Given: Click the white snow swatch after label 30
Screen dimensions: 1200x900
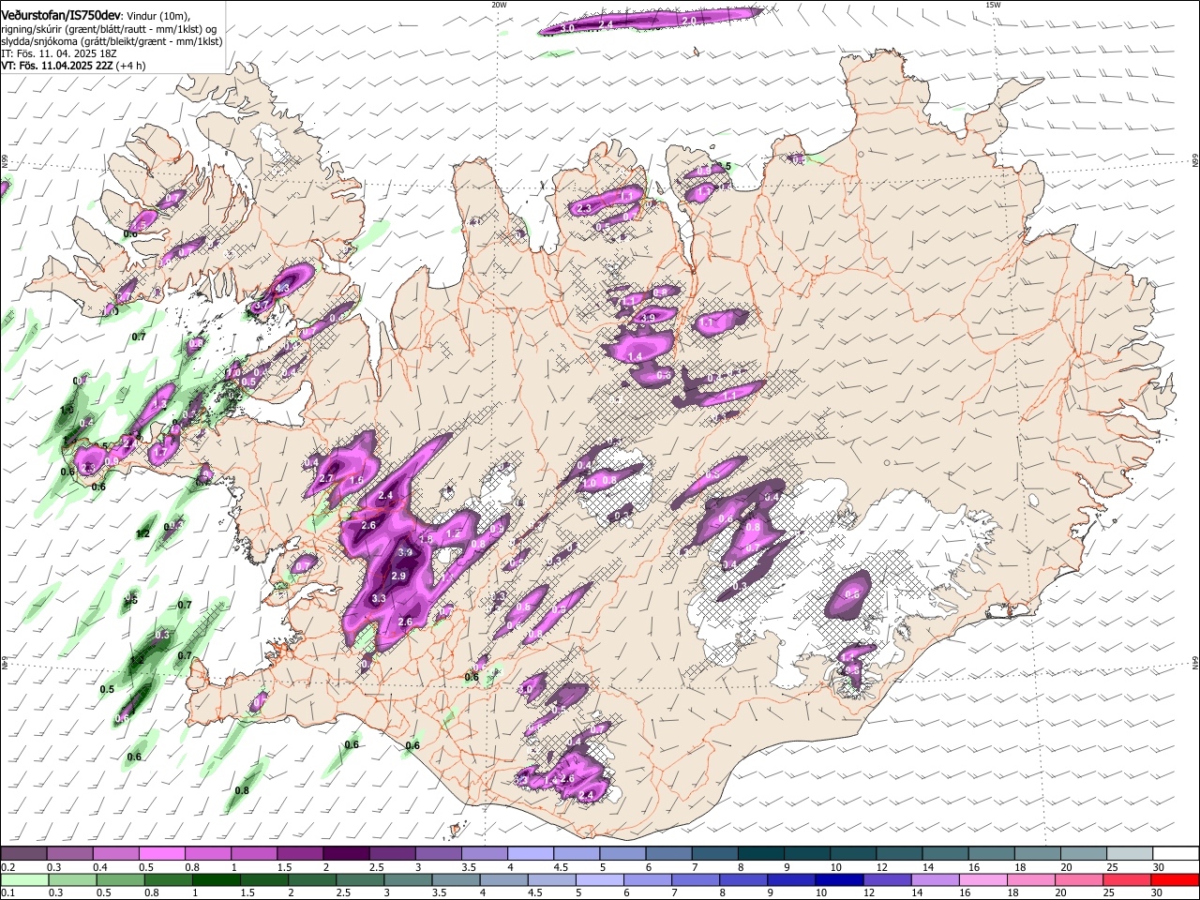Looking at the screenshot, I should 1176,854.
